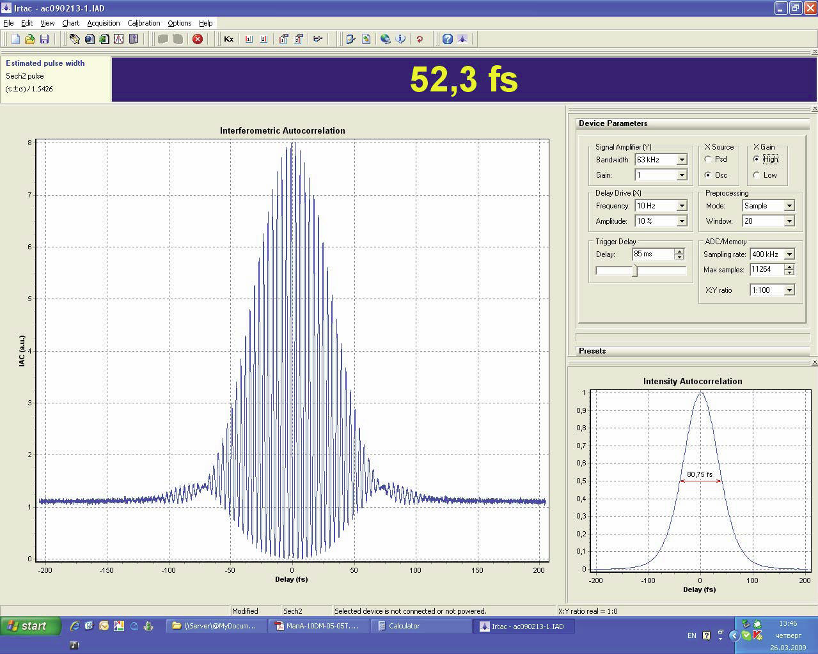Set X Gain to Low
Viewport: 818px width, 654px height.
[757, 175]
